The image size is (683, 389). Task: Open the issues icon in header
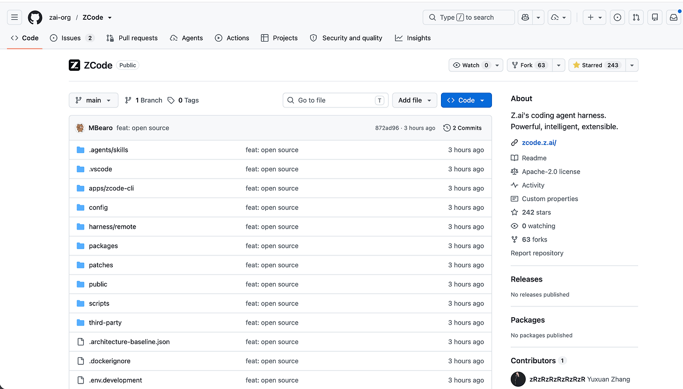617,17
